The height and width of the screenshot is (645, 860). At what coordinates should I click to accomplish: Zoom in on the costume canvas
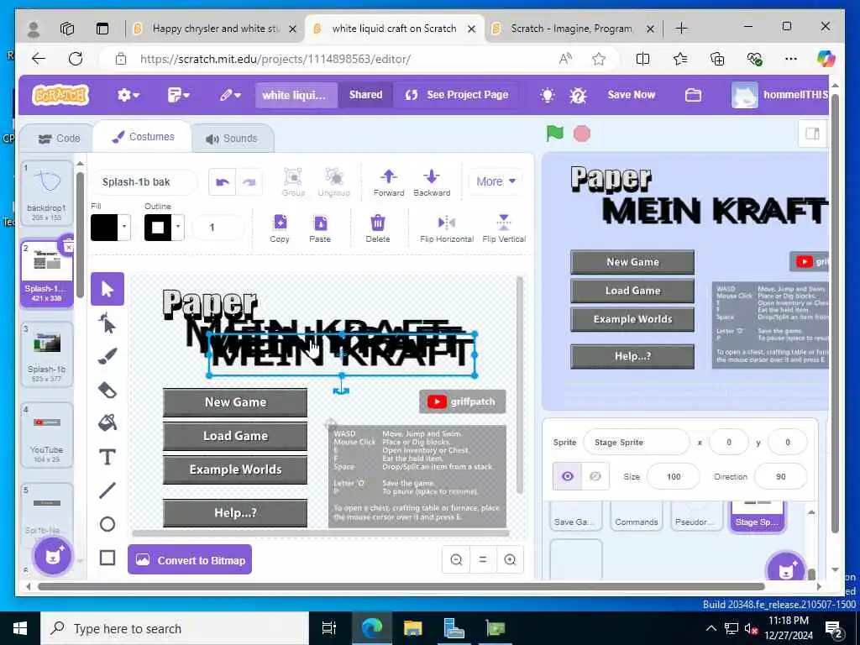(x=510, y=559)
